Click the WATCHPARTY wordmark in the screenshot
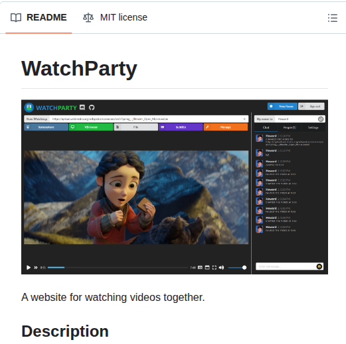The width and height of the screenshot is (346, 344). 56,108
